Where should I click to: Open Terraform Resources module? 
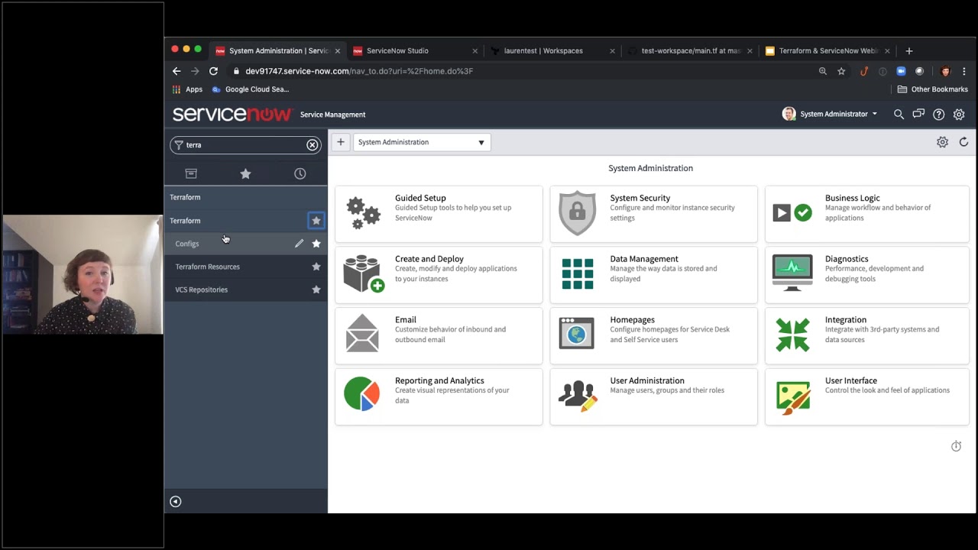pyautogui.click(x=208, y=267)
